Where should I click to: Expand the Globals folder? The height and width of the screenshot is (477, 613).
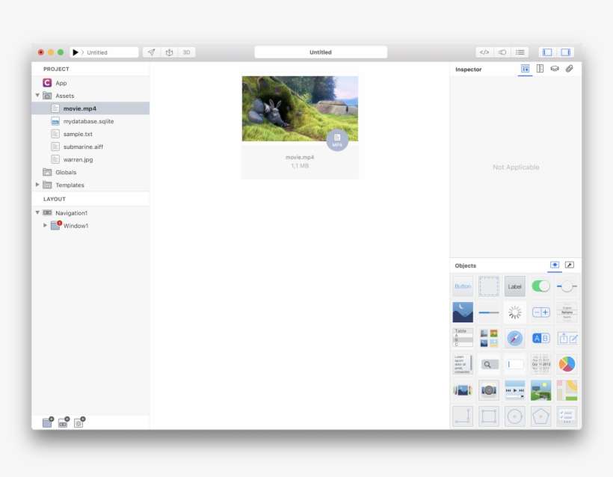(37, 172)
